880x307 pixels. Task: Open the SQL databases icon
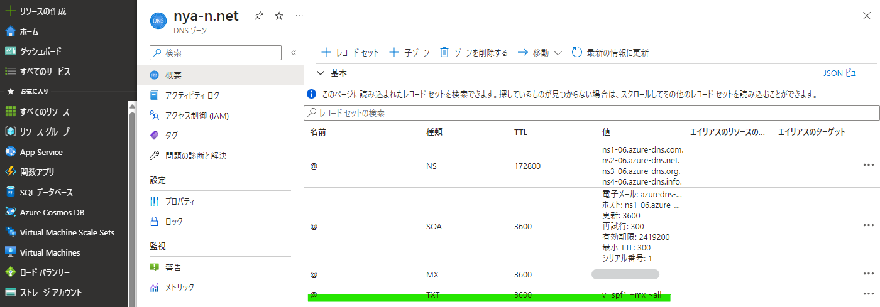pos(10,192)
